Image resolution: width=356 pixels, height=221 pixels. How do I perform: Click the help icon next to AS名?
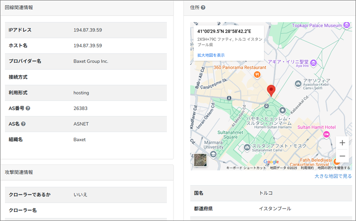23,124
